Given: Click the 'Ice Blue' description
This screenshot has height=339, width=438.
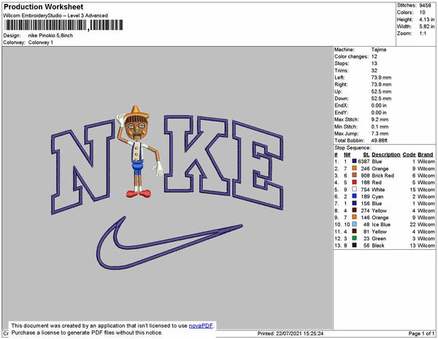Looking at the screenshot, I should [381, 224].
